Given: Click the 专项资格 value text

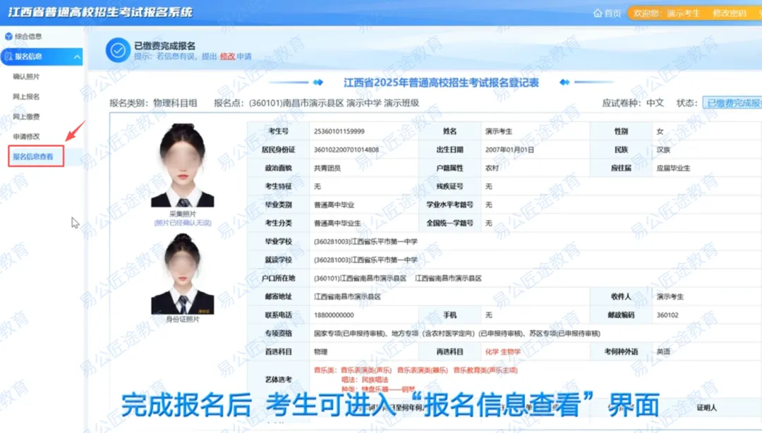Looking at the screenshot, I should pos(456,334).
